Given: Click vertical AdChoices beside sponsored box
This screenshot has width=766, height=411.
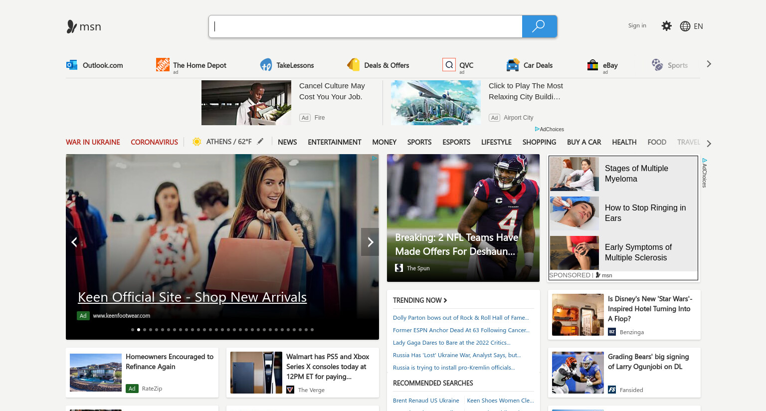Looking at the screenshot, I should [705, 173].
